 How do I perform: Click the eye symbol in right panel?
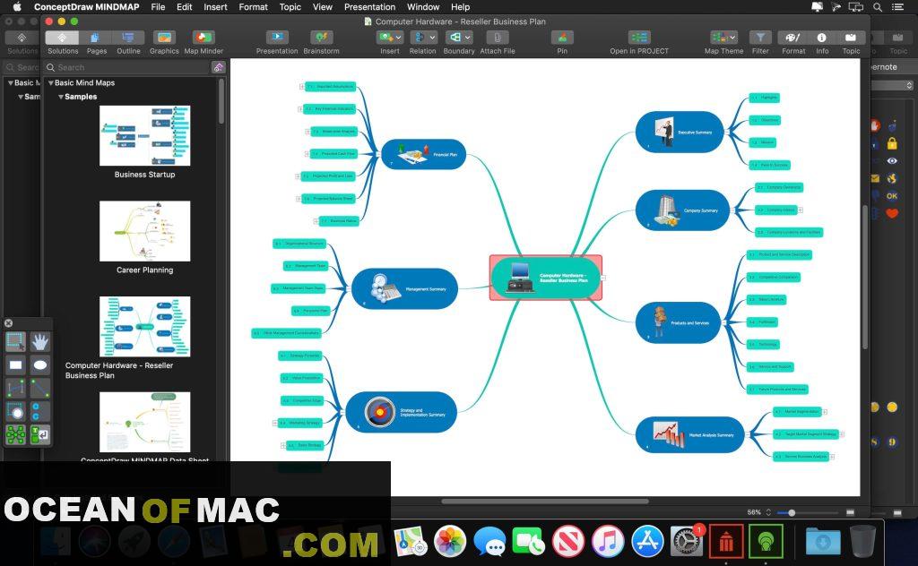pos(892,161)
